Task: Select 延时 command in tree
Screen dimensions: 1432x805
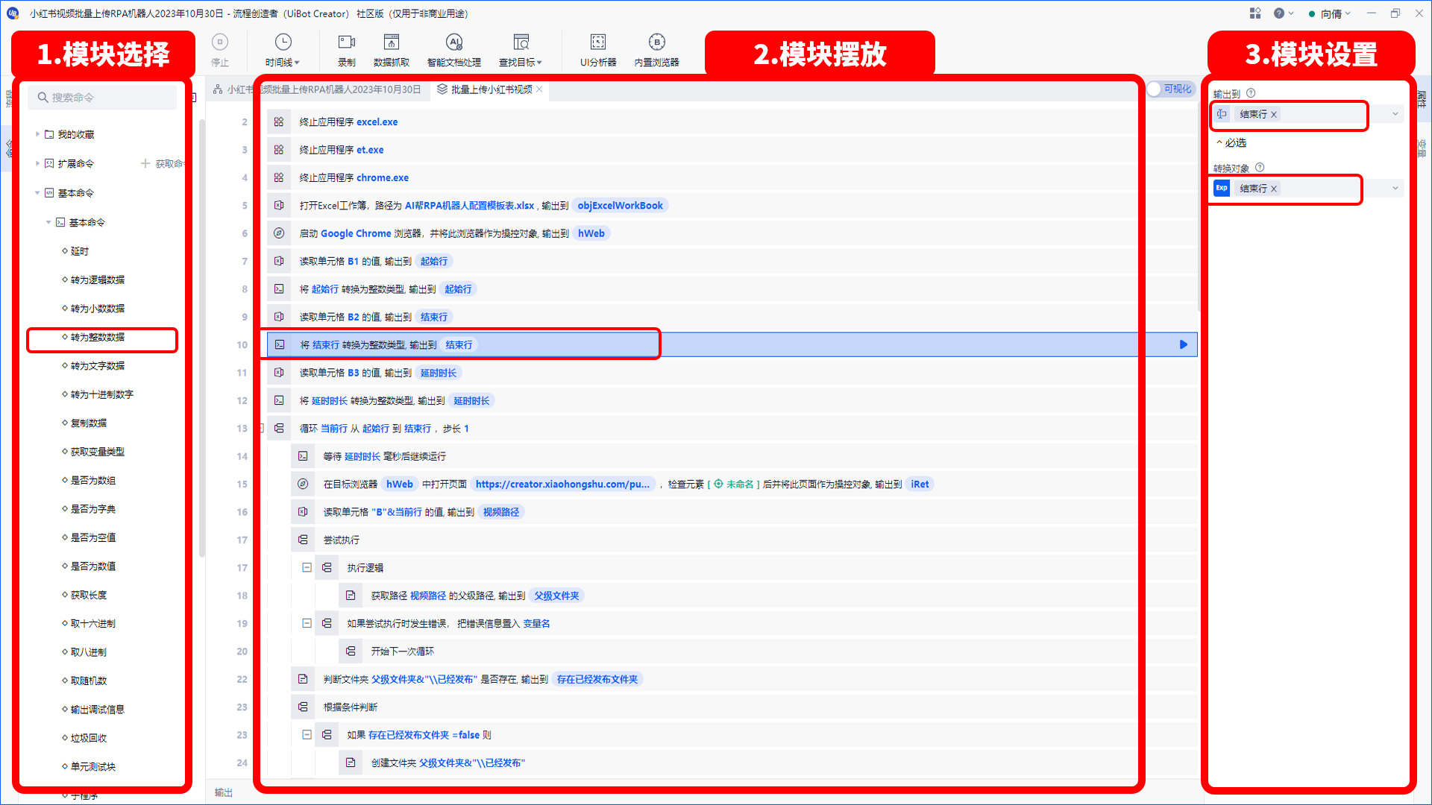Action: (x=80, y=251)
